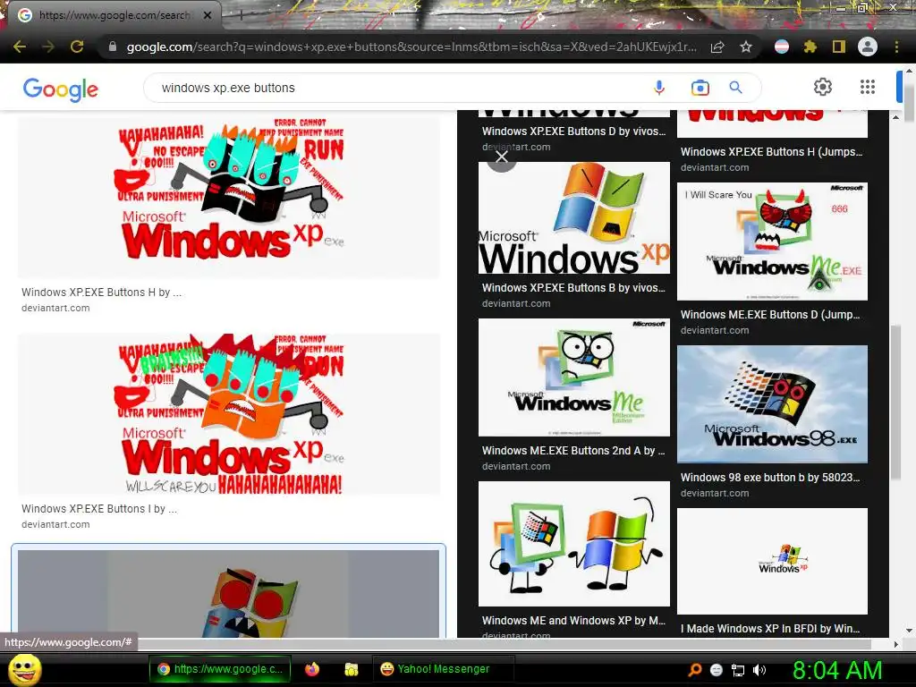Open the selected angry red-eyed logo thumbnail
916x687 pixels.
tap(228, 593)
